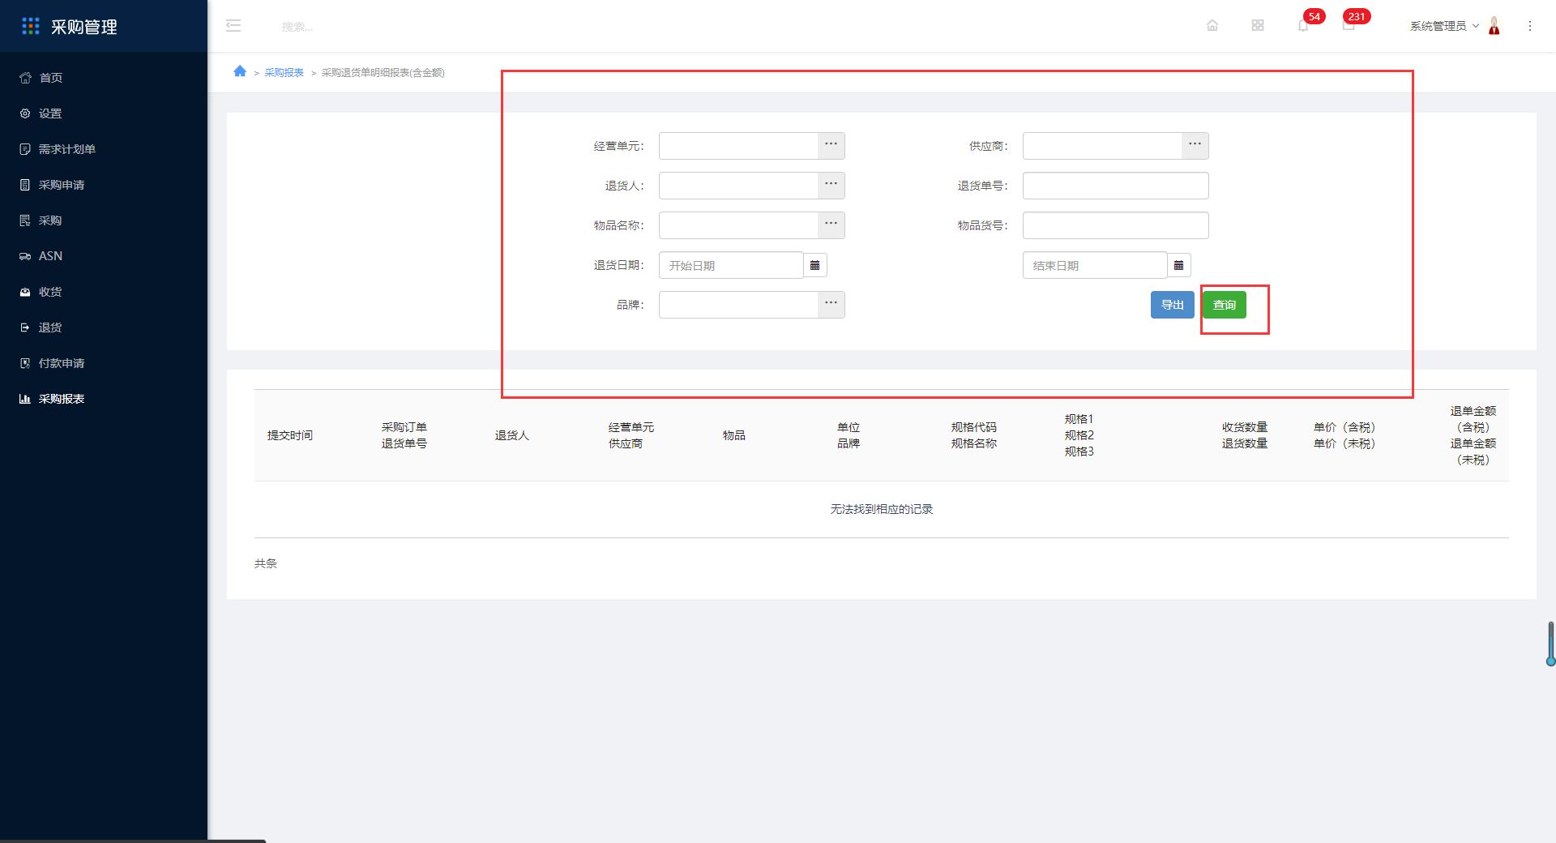This screenshot has height=843, width=1556.
Task: Click the breadcrumb home icon
Action: [x=240, y=71]
